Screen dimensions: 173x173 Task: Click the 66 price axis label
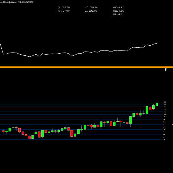point(164,135)
